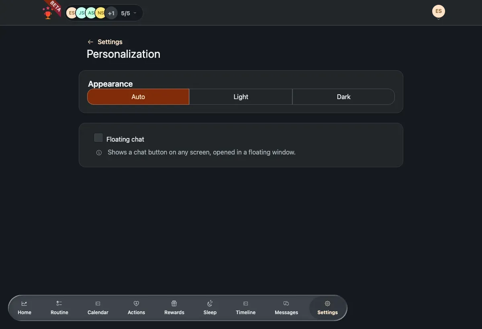Viewport: 482px width, 329px height.
Task: Click the Rewards gift icon
Action: [x=174, y=304]
